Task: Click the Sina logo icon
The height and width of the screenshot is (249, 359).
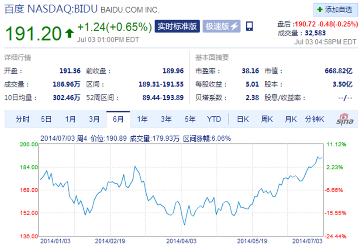Action: [x=345, y=119]
